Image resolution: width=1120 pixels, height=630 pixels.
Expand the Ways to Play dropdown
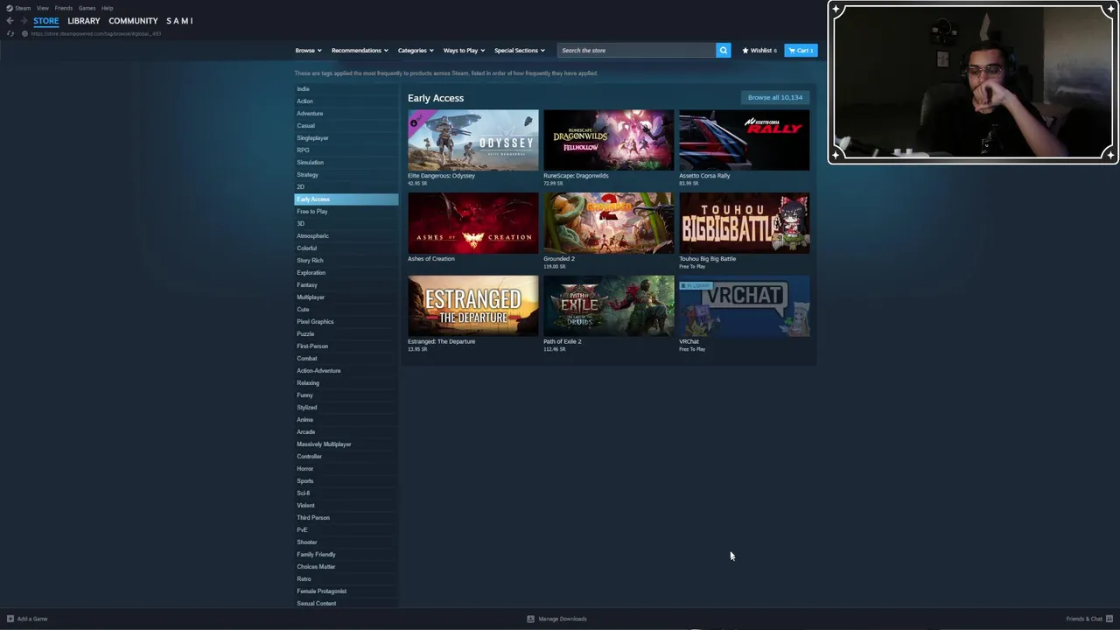pos(464,51)
